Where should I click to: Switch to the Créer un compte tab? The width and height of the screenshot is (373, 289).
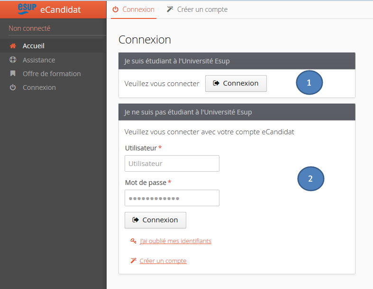pyautogui.click(x=197, y=9)
